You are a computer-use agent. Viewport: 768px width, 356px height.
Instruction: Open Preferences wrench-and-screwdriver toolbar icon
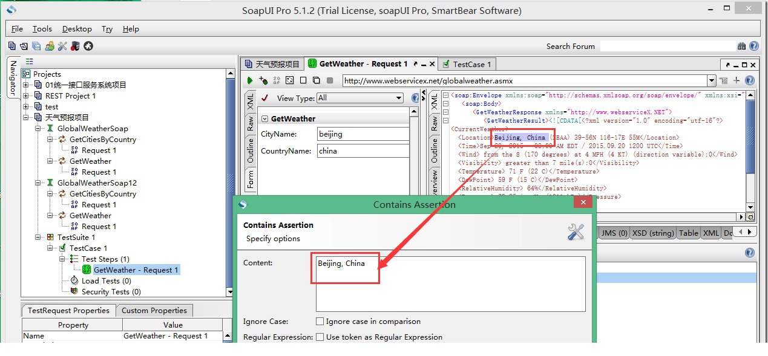tap(62, 46)
